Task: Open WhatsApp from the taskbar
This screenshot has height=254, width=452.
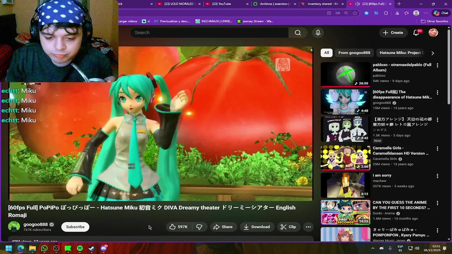Action: click(x=44, y=248)
